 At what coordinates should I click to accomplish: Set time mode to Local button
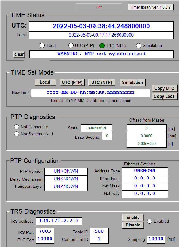click(x=45, y=83)
